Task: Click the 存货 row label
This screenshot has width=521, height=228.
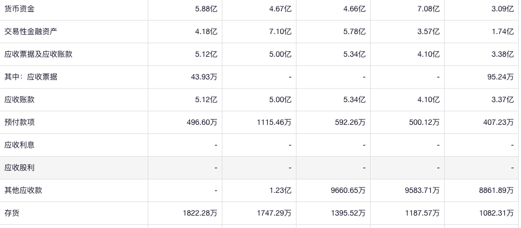Action: [12, 213]
